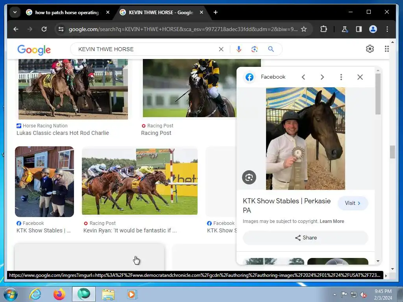This screenshot has height=302, width=403.
Task: Open the Chrome three-dot menu
Action: click(x=387, y=29)
